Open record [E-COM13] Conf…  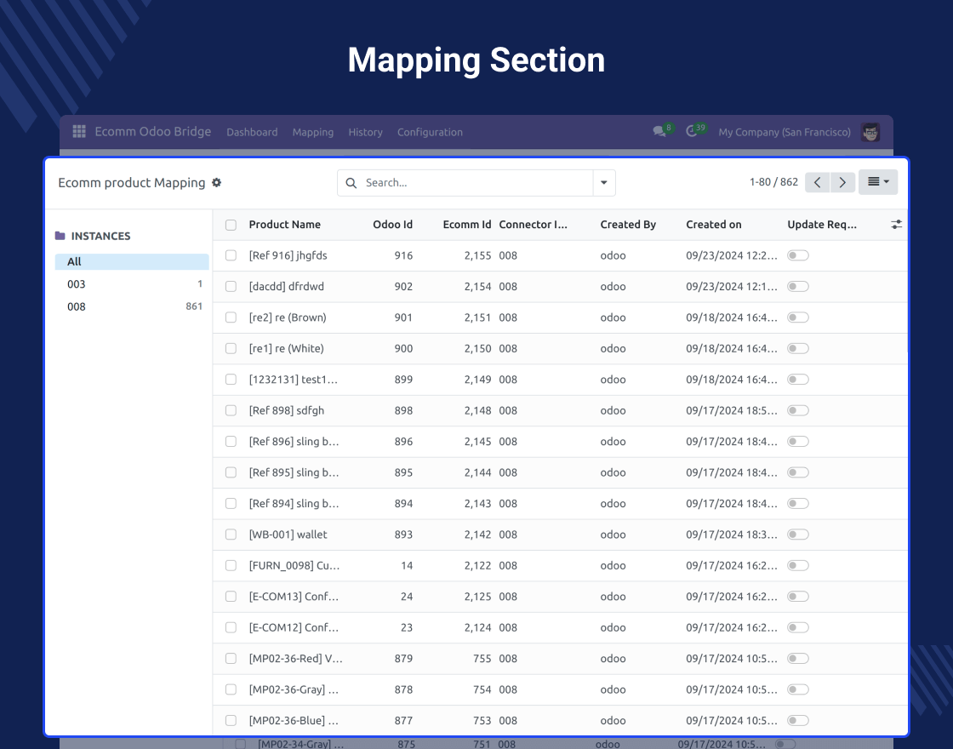(x=294, y=597)
